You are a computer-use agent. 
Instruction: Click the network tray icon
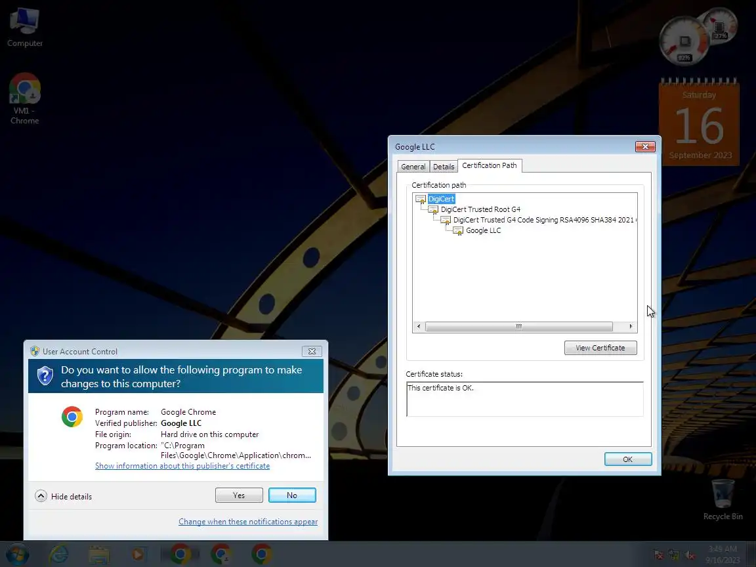pyautogui.click(x=674, y=555)
